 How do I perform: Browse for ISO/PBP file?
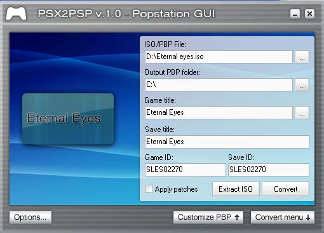tap(302, 57)
